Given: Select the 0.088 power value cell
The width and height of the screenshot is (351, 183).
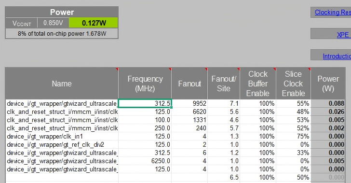Looking at the screenshot, I should click(328, 103).
